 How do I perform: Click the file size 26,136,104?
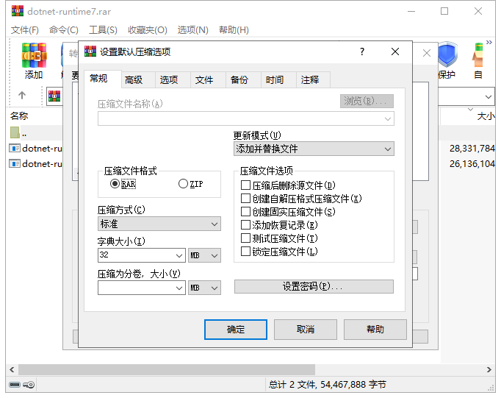472,163
